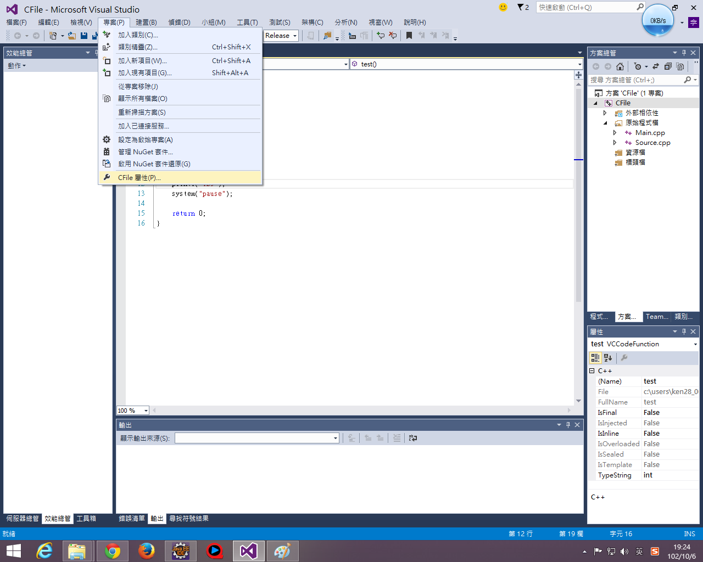
Task: Open CFile 屬性(P) project properties
Action: click(x=180, y=177)
